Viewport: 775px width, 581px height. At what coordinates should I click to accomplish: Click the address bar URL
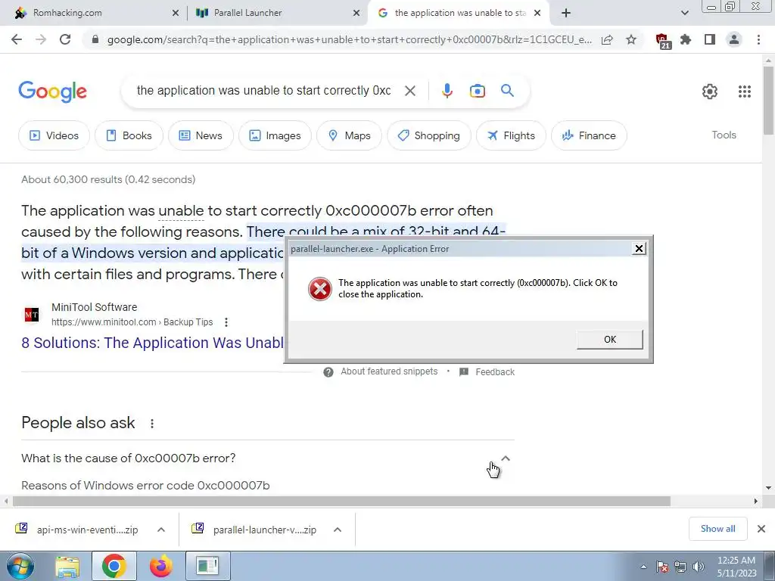click(349, 39)
